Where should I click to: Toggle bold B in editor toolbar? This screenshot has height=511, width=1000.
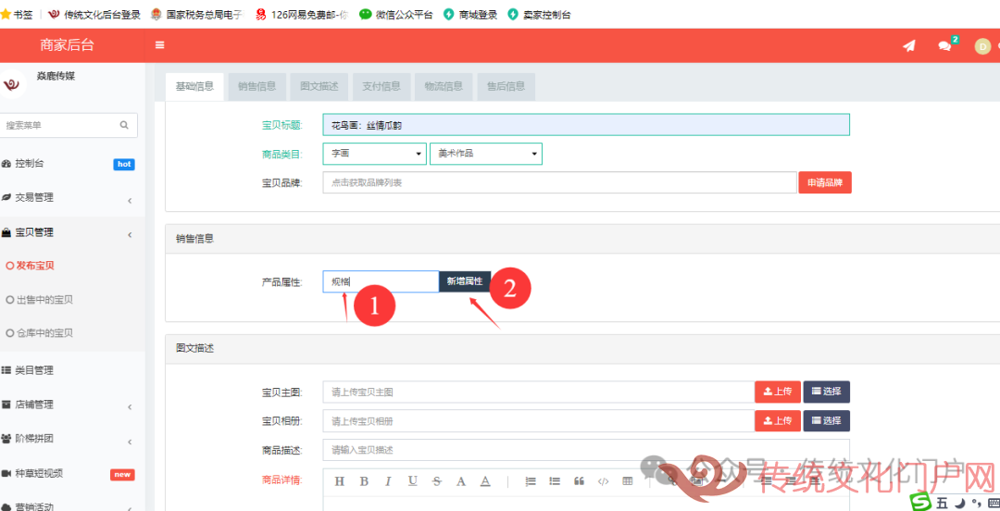[x=364, y=481]
